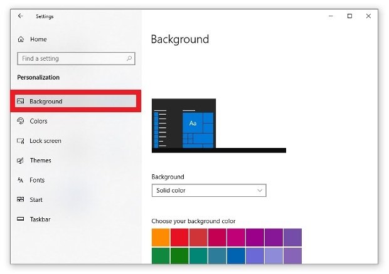This screenshot has width=389, height=274.
Task: Click the search magnifier icon
Action: [129, 58]
